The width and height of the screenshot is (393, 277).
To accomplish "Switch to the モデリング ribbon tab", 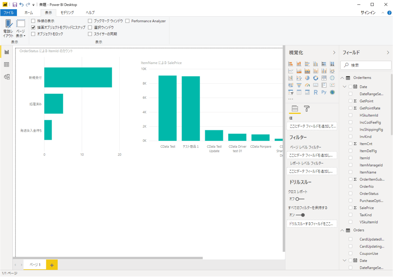I will click(x=67, y=13).
